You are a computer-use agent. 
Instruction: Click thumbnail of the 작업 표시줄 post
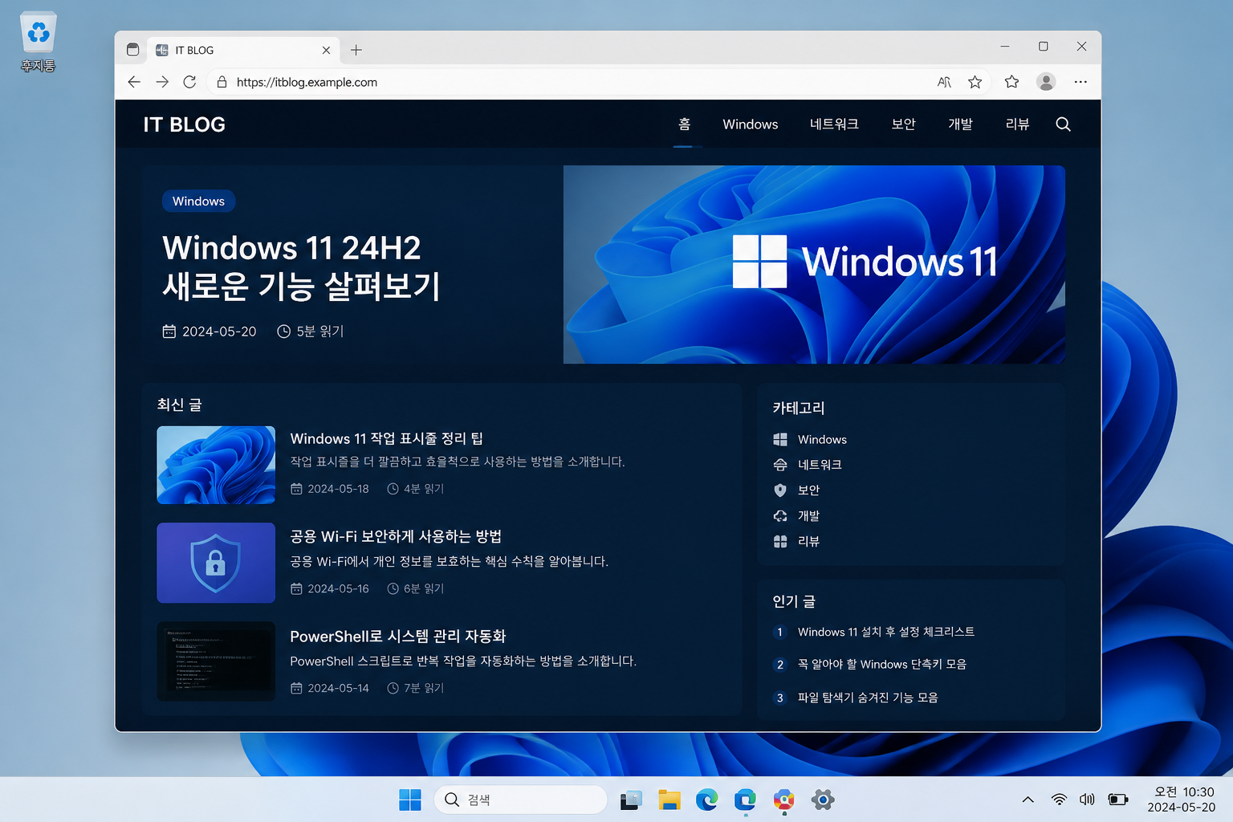coord(216,465)
